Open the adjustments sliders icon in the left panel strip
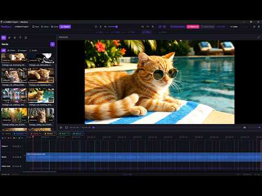The height and width of the screenshot is (196, 262). [x=26, y=38]
